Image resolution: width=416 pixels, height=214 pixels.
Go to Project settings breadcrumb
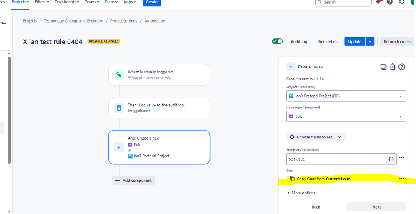[x=124, y=21]
